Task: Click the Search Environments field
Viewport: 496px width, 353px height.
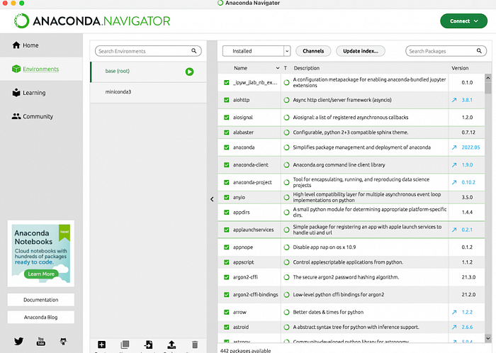Action: pos(148,51)
